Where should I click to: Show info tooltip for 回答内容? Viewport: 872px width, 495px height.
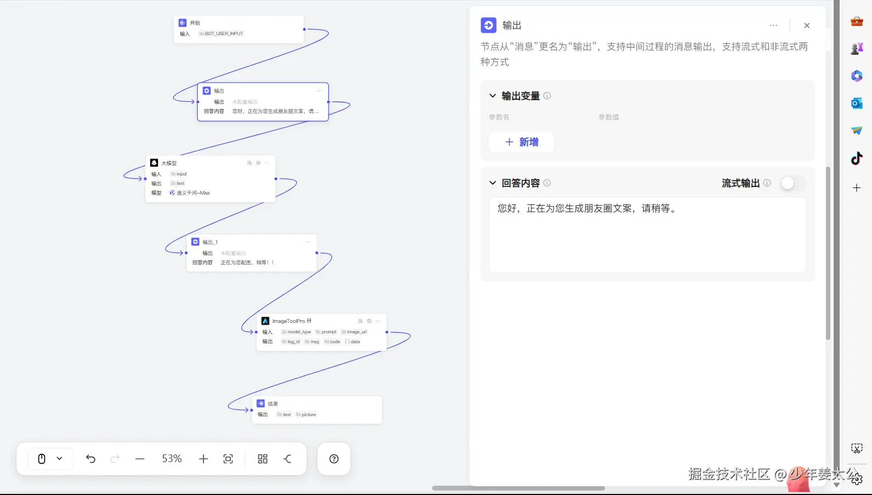547,183
